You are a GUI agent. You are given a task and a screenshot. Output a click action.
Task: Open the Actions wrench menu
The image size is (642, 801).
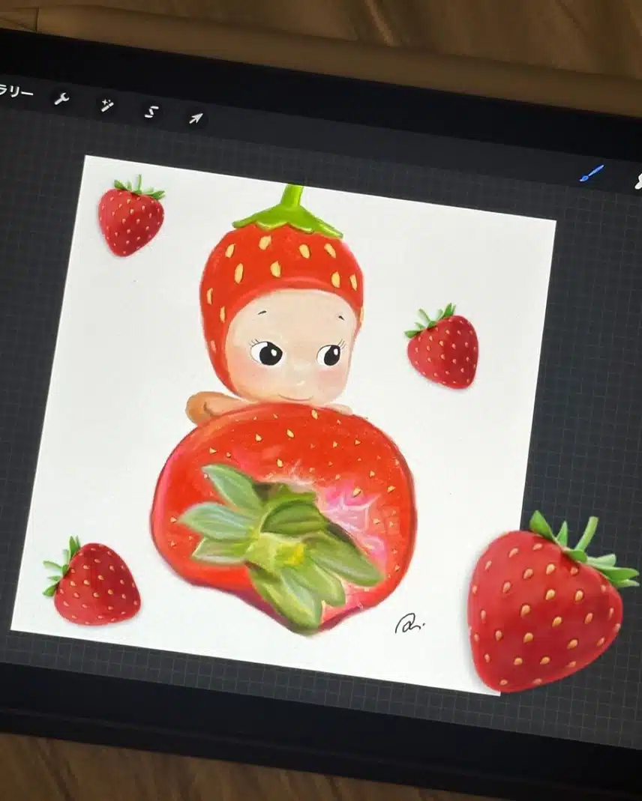click(x=61, y=99)
